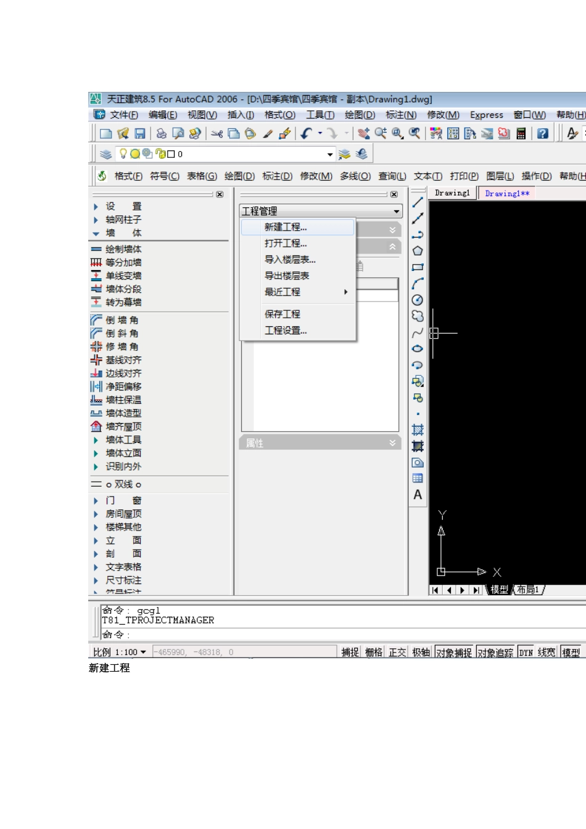Toggle 模型 model space button in status bar
The image size is (586, 829).
tap(571, 653)
